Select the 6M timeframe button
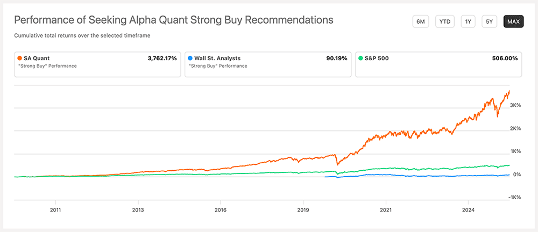This screenshot has height=232, width=538. pos(420,21)
